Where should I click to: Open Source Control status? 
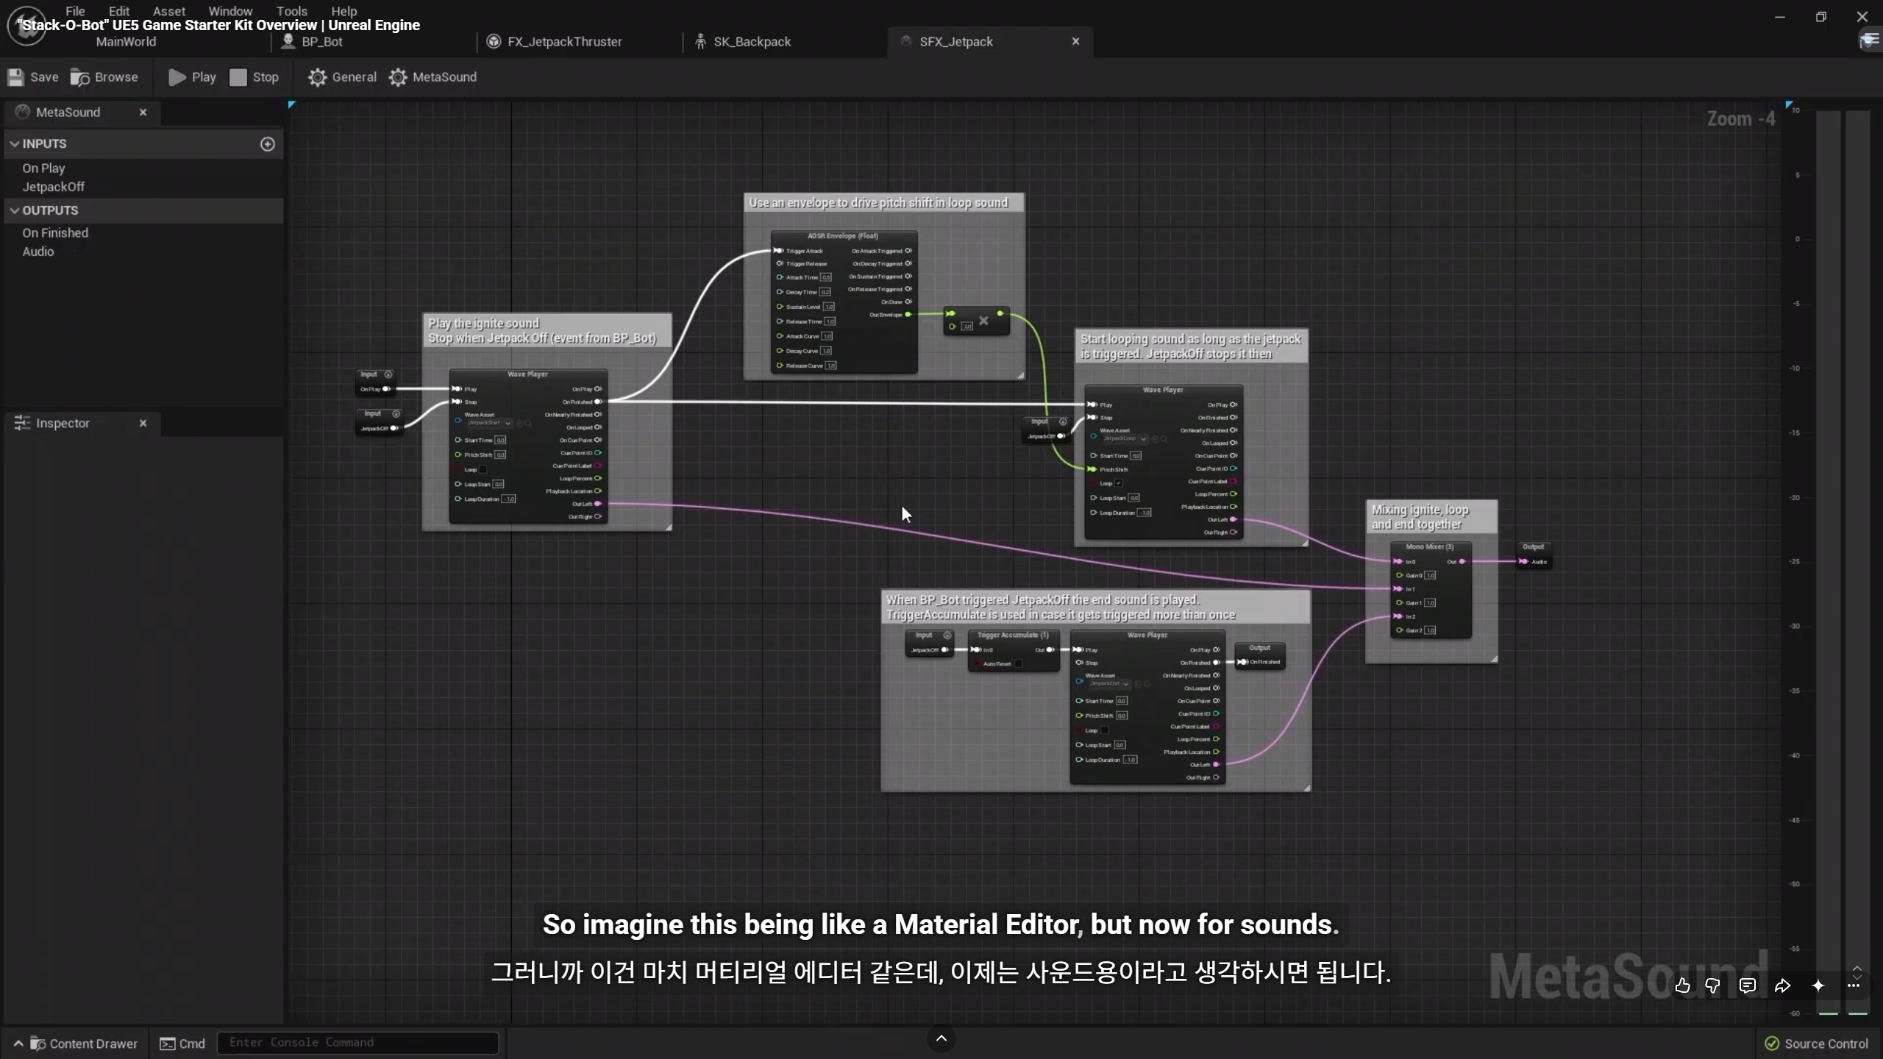1816,1044
